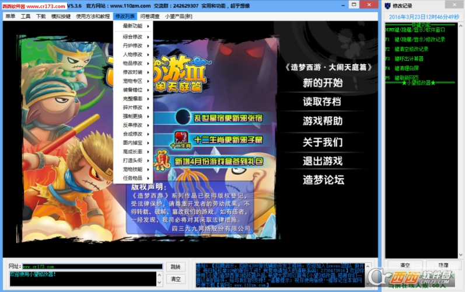Click the gift box icon on the banner

(x=163, y=160)
